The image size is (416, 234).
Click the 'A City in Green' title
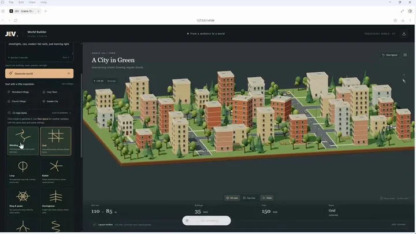click(113, 60)
